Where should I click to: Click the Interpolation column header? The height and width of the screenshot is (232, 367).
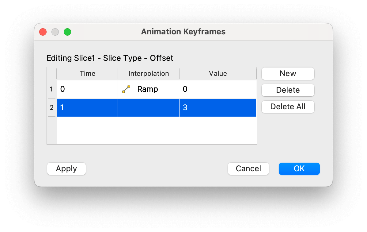[148, 74]
